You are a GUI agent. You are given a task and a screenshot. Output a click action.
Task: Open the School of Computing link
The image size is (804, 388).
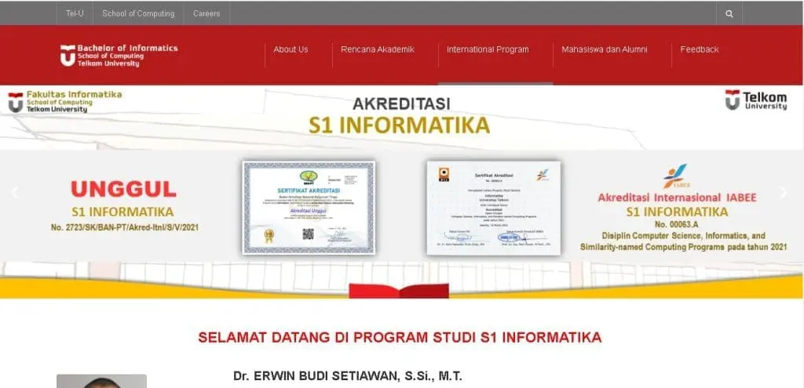(x=138, y=14)
